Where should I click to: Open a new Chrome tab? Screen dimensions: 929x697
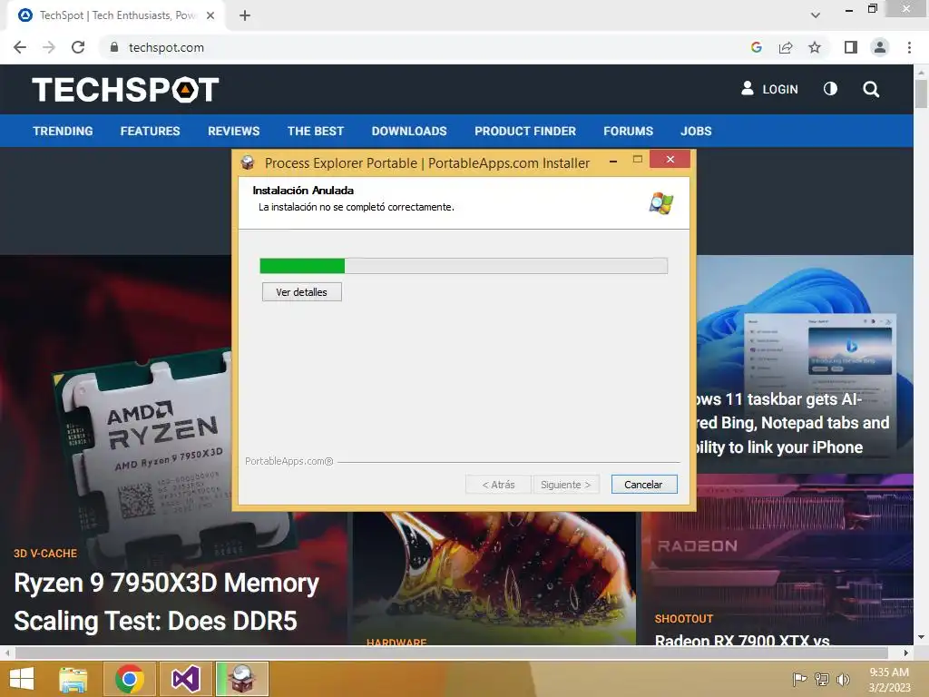click(x=245, y=15)
